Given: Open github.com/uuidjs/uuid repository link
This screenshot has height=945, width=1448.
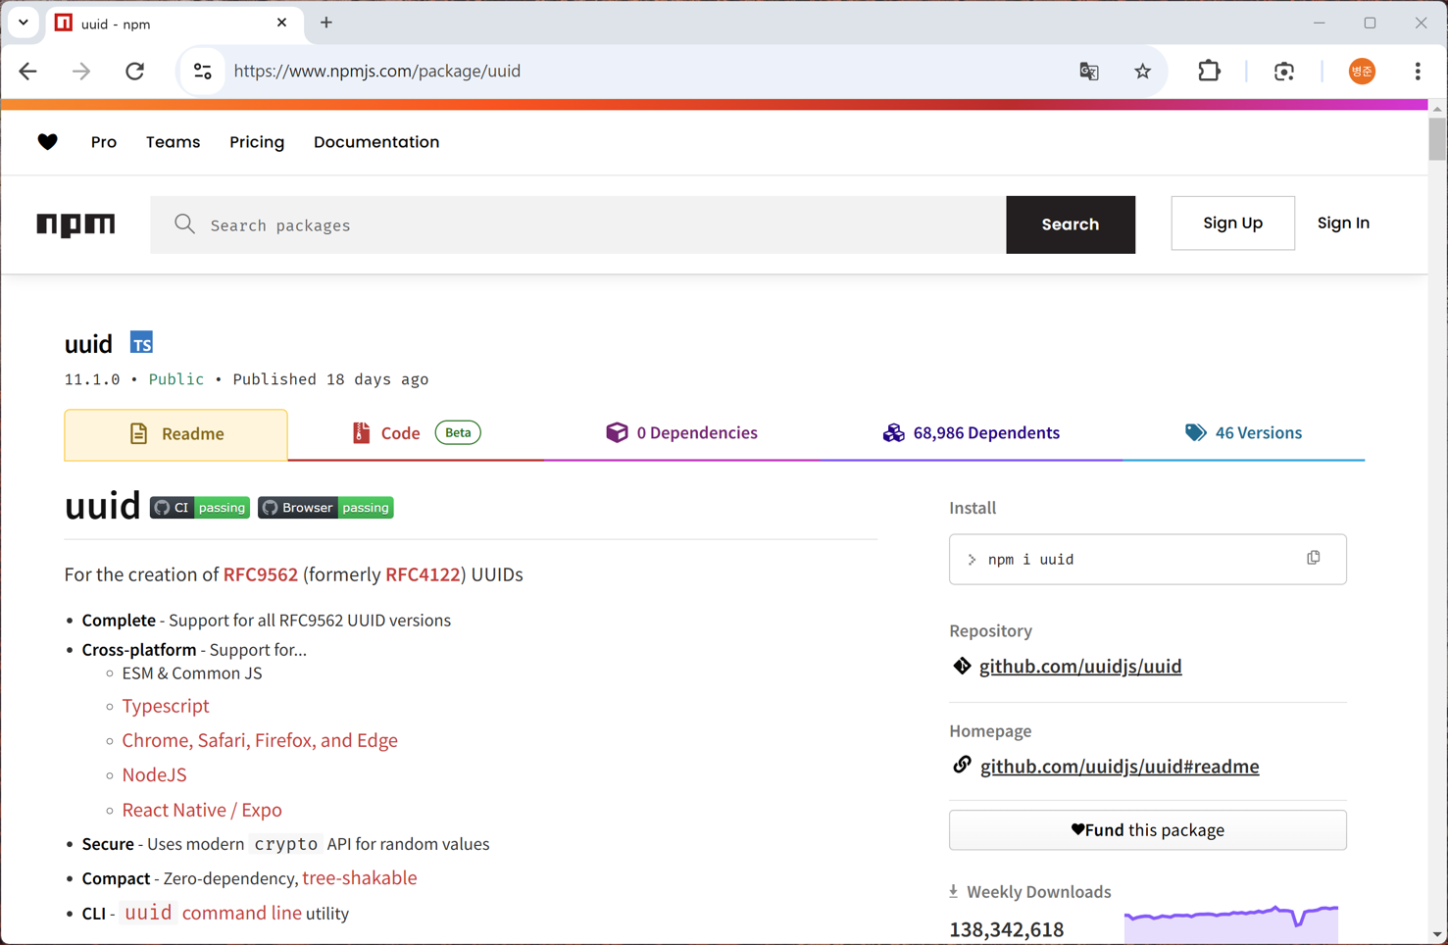Looking at the screenshot, I should (x=1080, y=667).
